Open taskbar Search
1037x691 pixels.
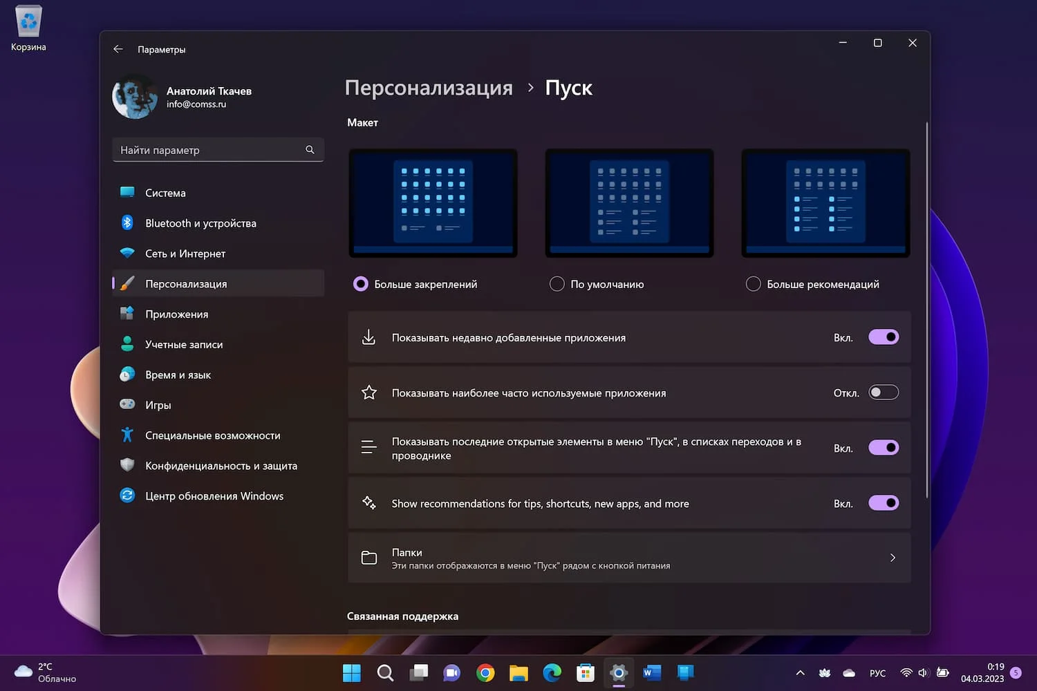[x=385, y=672]
